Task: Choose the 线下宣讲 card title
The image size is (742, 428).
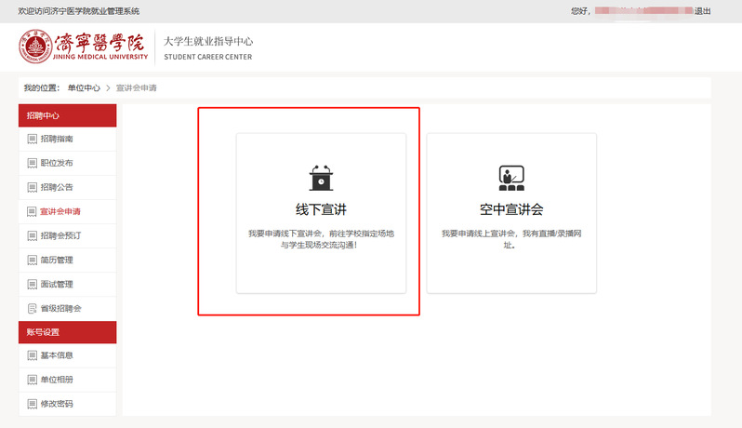Action: tap(321, 209)
